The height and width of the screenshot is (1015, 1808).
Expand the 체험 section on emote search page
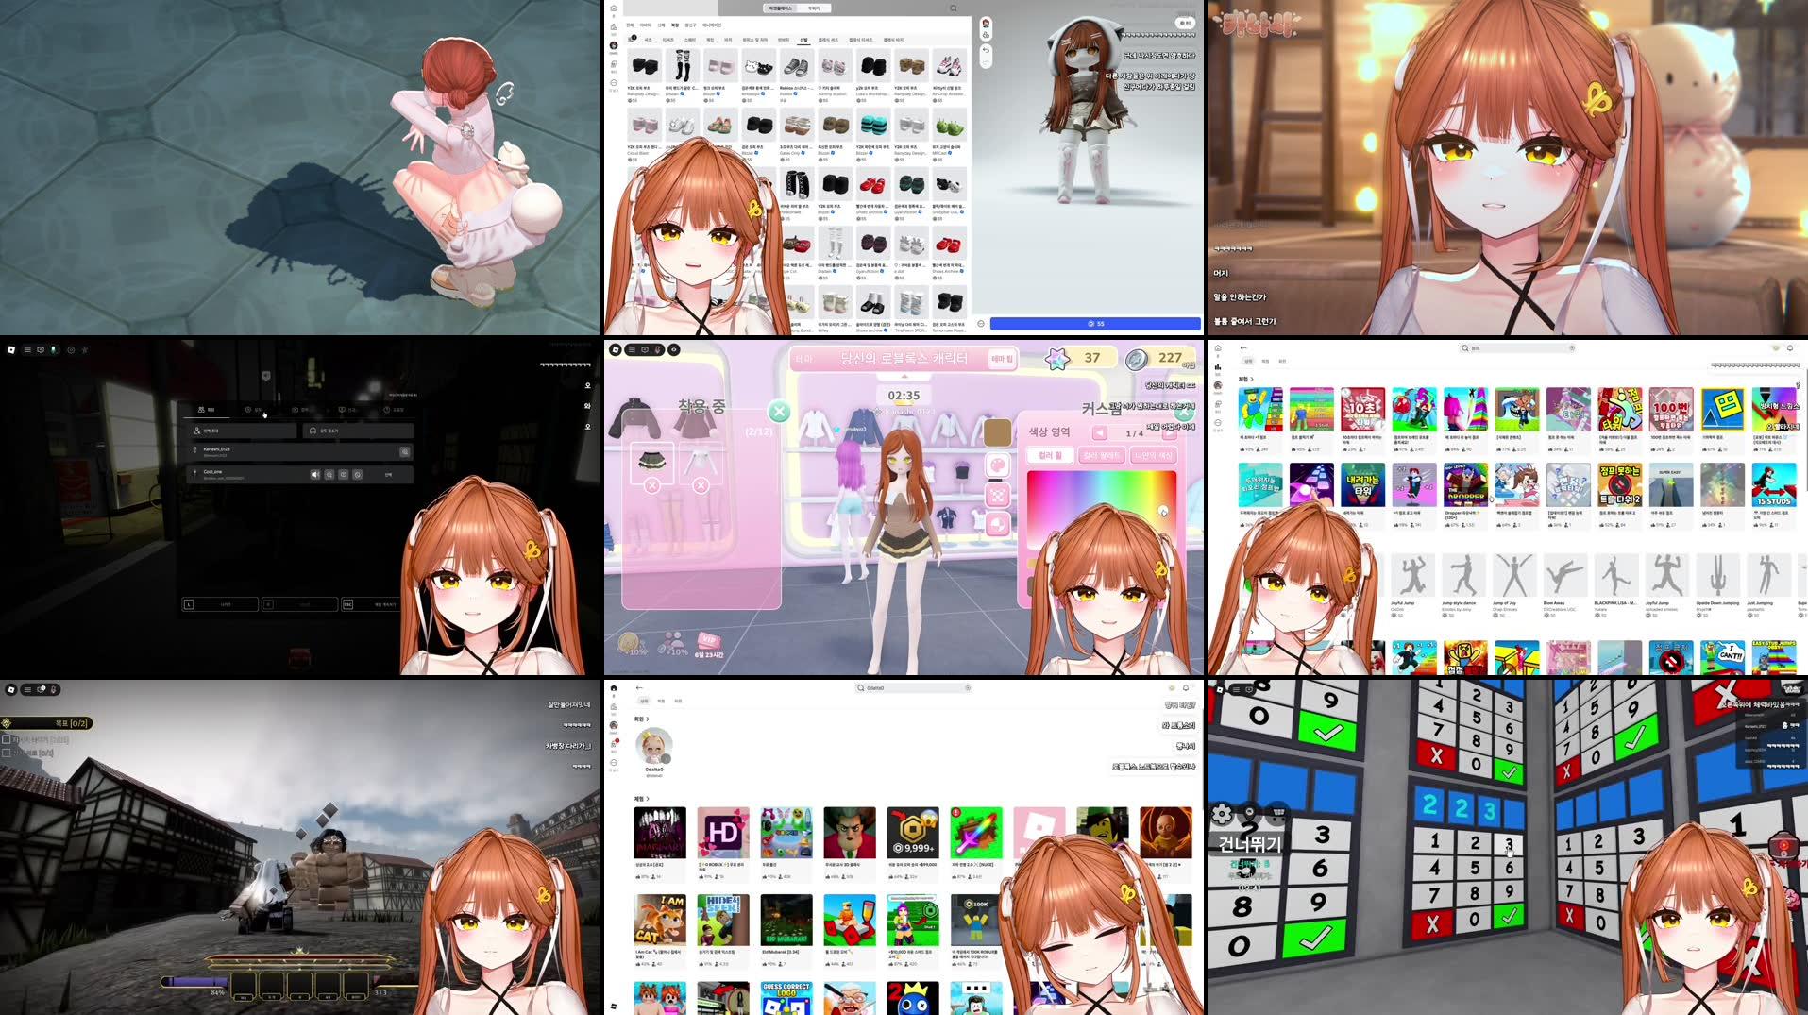click(x=1246, y=379)
